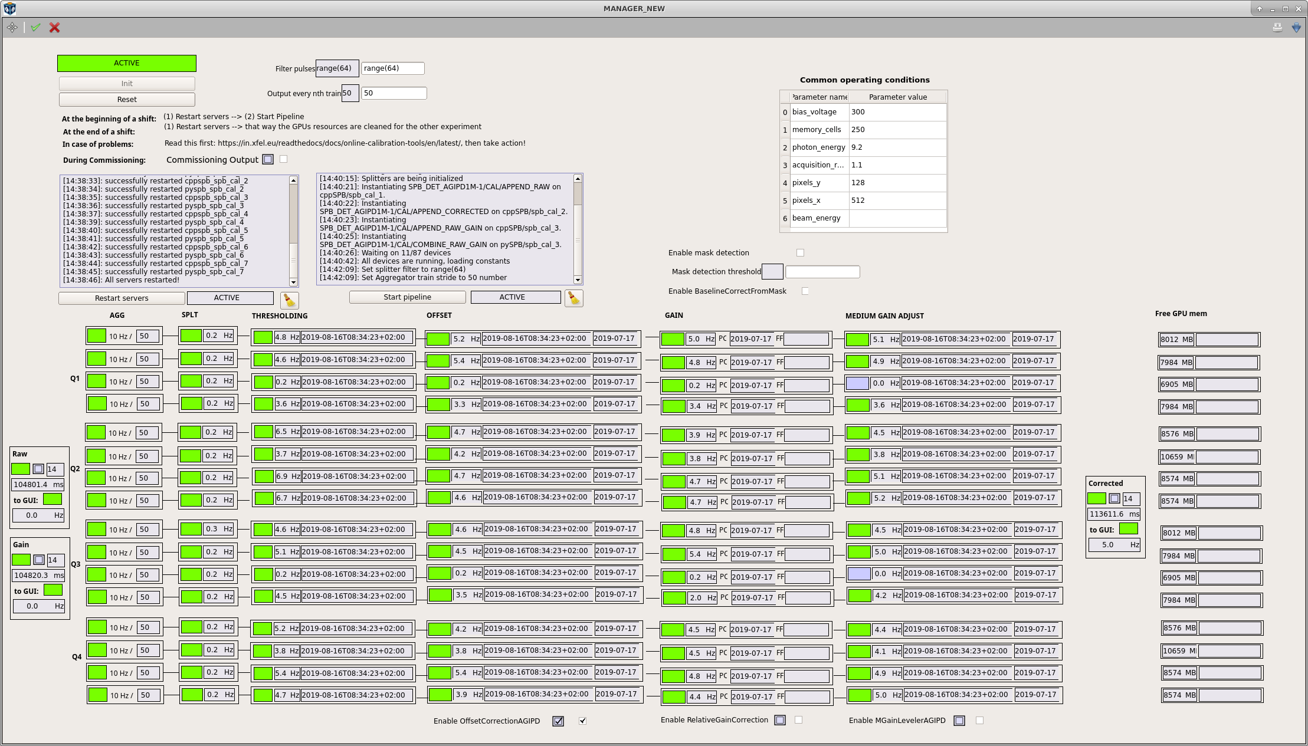Enable mask detection checkbox
This screenshot has height=746, width=1308.
(x=801, y=253)
